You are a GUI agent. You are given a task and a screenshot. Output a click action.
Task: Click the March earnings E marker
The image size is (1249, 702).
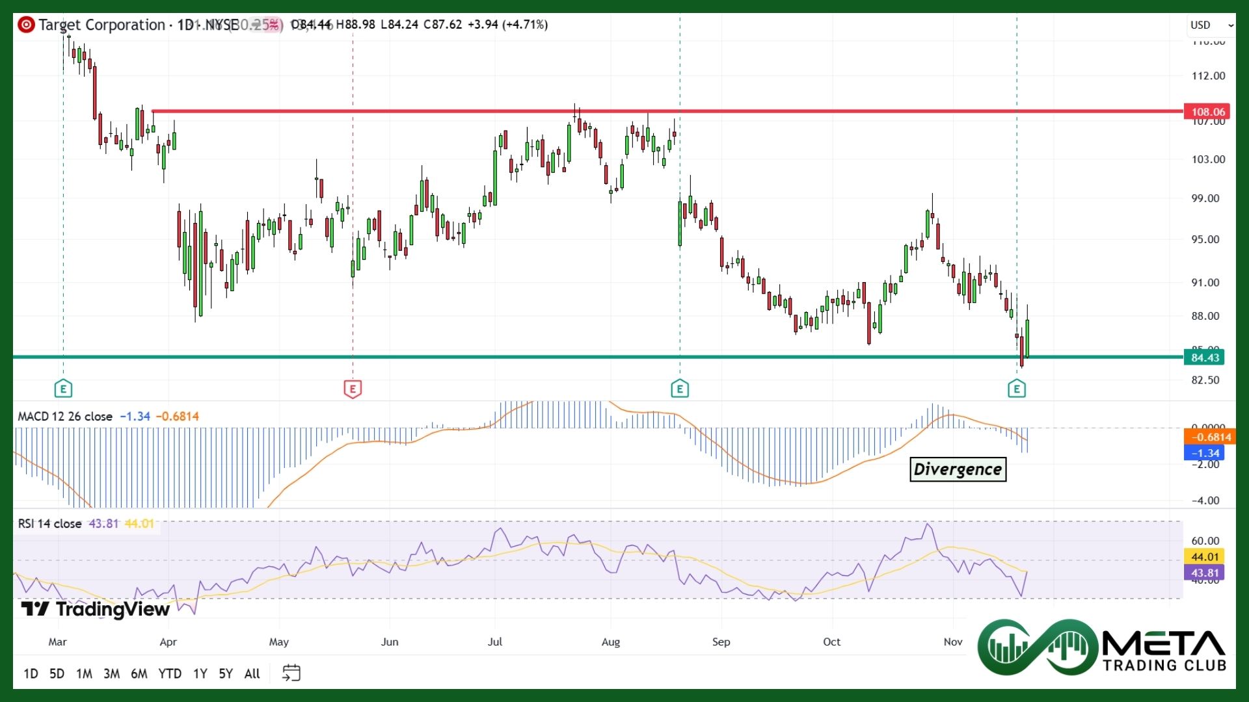63,389
